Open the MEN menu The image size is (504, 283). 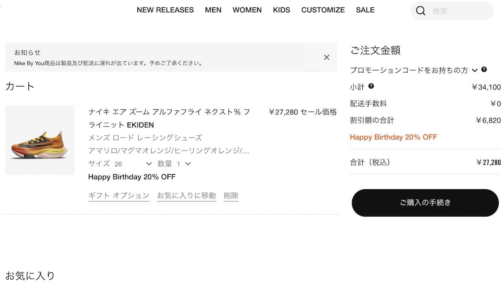213,10
